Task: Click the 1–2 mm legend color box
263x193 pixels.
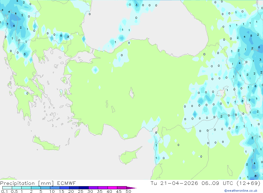Action: point(26,188)
